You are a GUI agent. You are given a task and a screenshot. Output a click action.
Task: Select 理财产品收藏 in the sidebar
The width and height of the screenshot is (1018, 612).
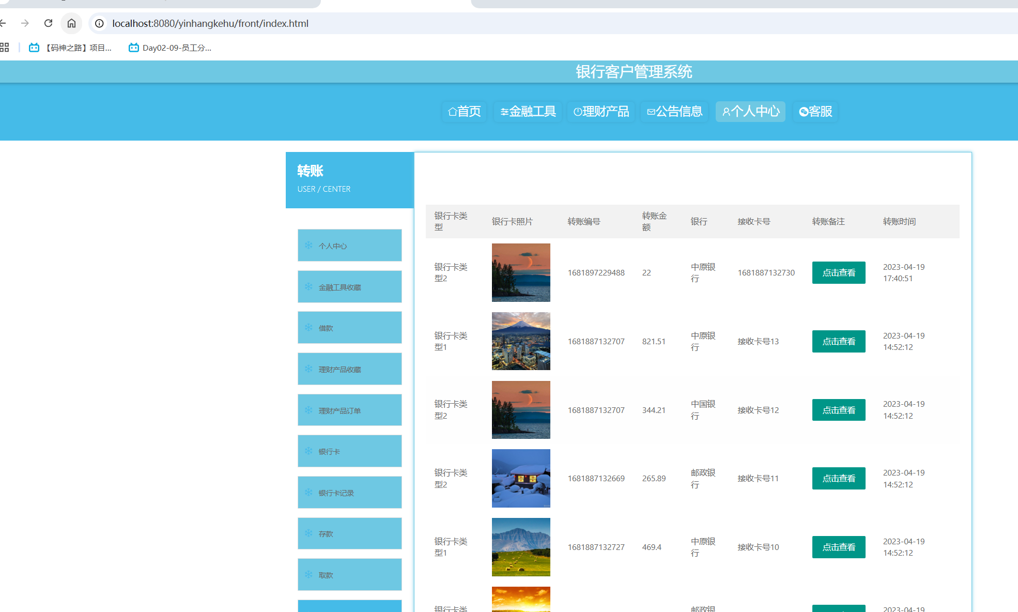click(349, 369)
